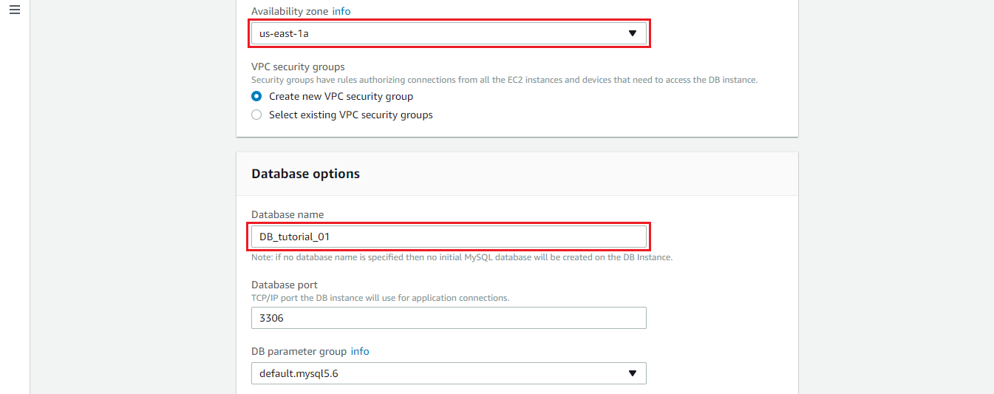Image resolution: width=994 pixels, height=394 pixels.
Task: Click the DB_tutorial_01 database name field
Action: tap(449, 237)
